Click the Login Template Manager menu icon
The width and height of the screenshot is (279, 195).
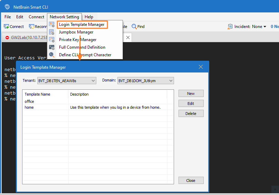point(52,25)
